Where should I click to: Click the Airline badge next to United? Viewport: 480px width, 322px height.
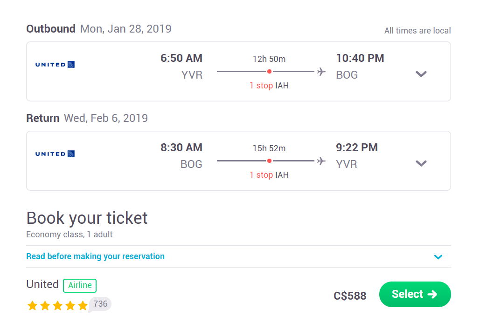(x=80, y=285)
